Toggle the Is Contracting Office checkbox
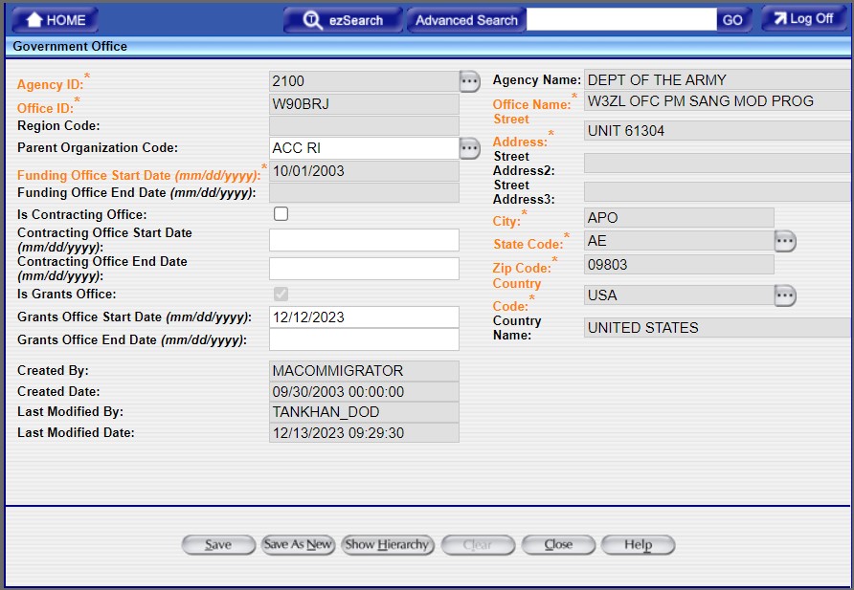Image resolution: width=854 pixels, height=590 pixels. click(281, 214)
